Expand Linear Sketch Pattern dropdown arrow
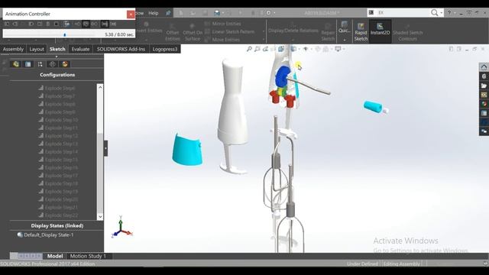 pos(264,32)
